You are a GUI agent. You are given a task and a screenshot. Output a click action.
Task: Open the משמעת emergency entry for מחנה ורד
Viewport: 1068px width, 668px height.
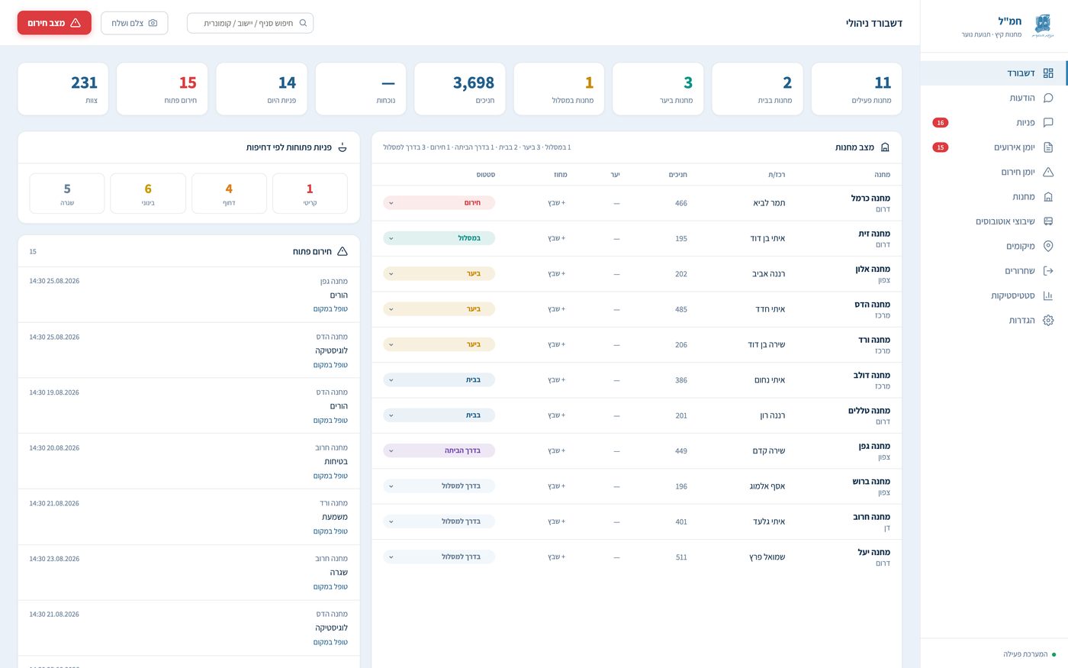(x=188, y=517)
